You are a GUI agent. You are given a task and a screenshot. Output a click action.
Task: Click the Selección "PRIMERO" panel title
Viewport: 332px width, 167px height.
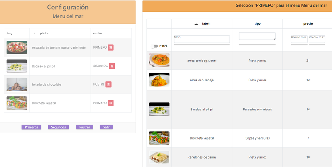click(282, 5)
